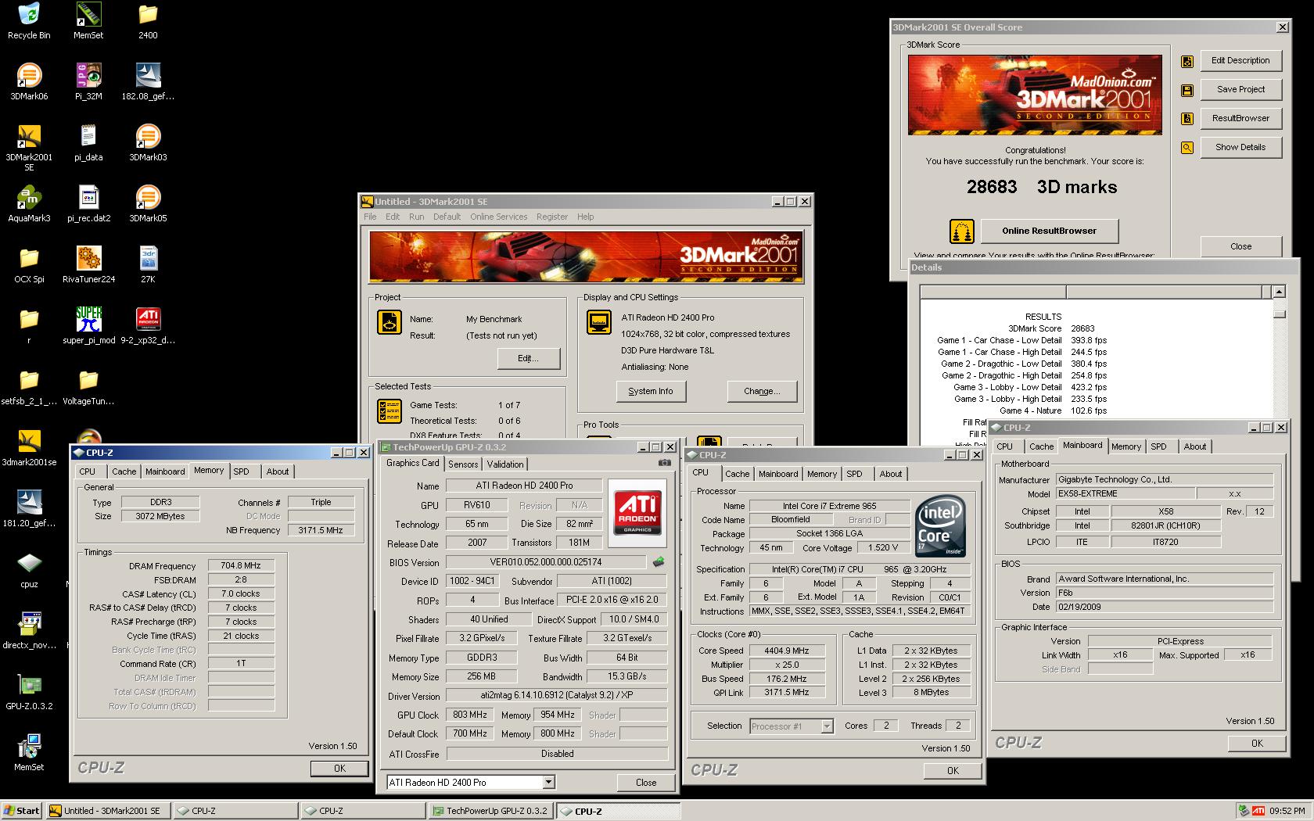The image size is (1314, 821).
Task: Select the Cache tab in CPU-Z processor window
Action: (x=737, y=474)
